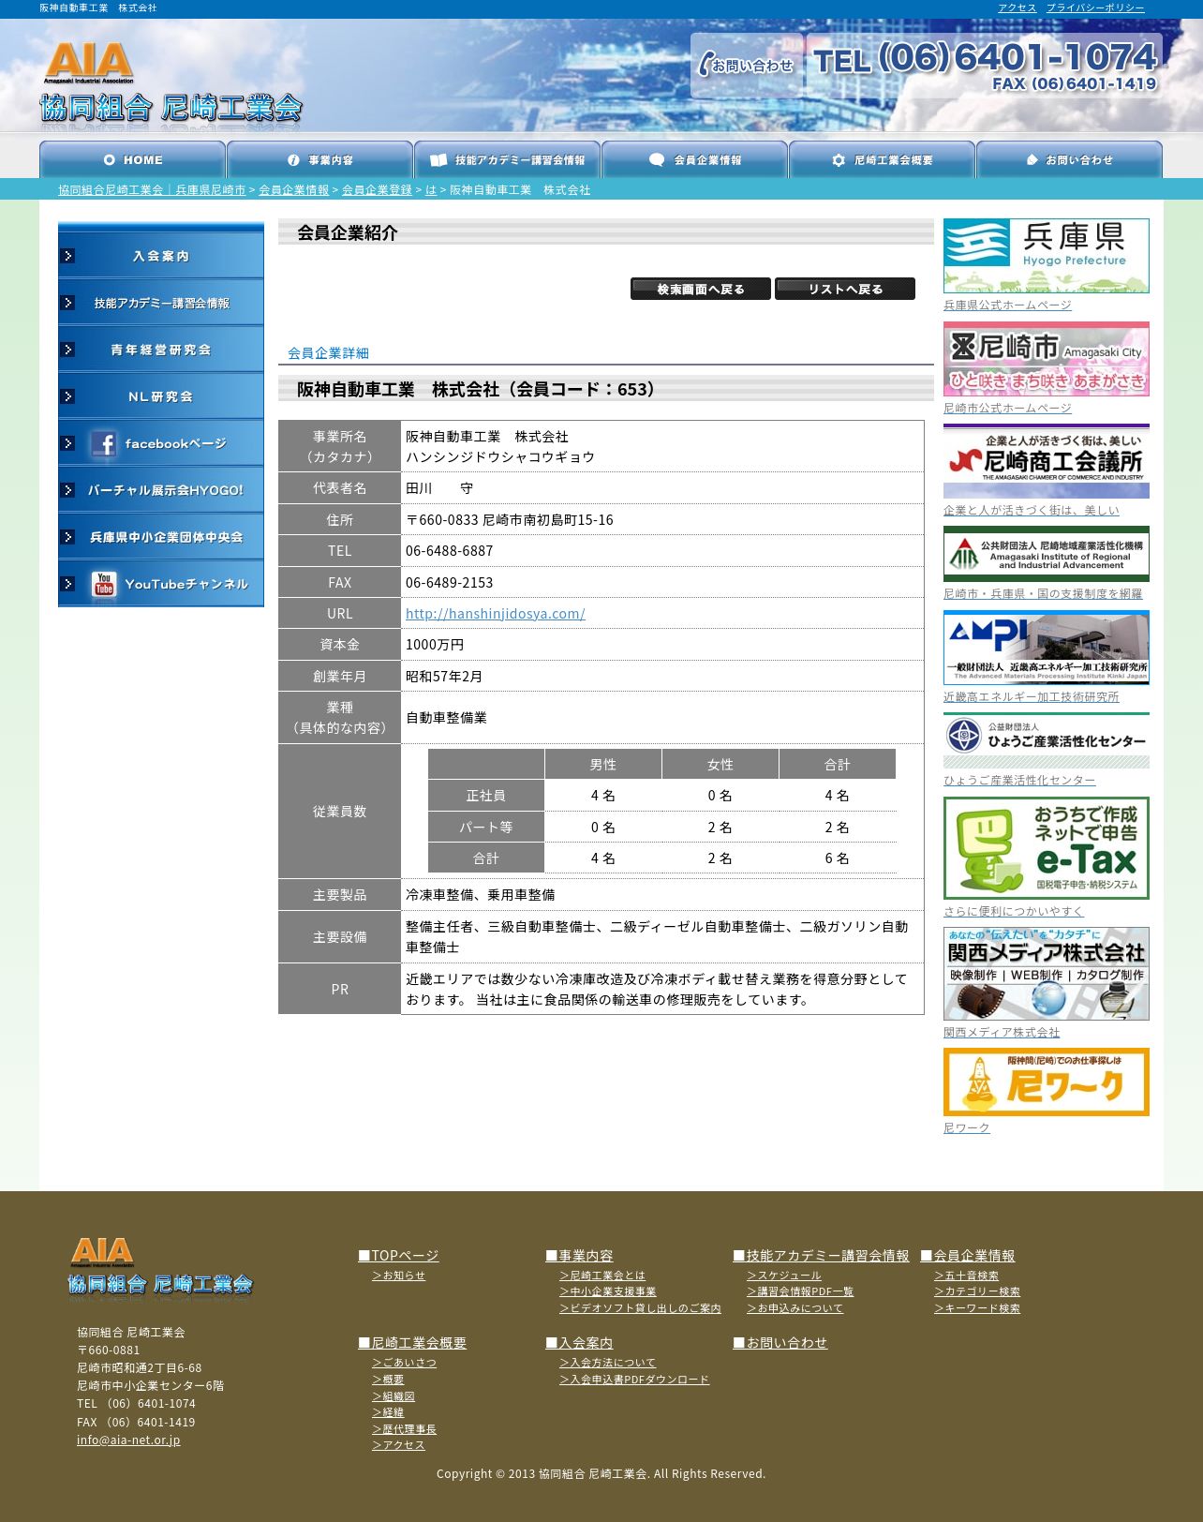Open the 事業内容 navigation tab
1203x1522 pixels.
click(x=319, y=159)
